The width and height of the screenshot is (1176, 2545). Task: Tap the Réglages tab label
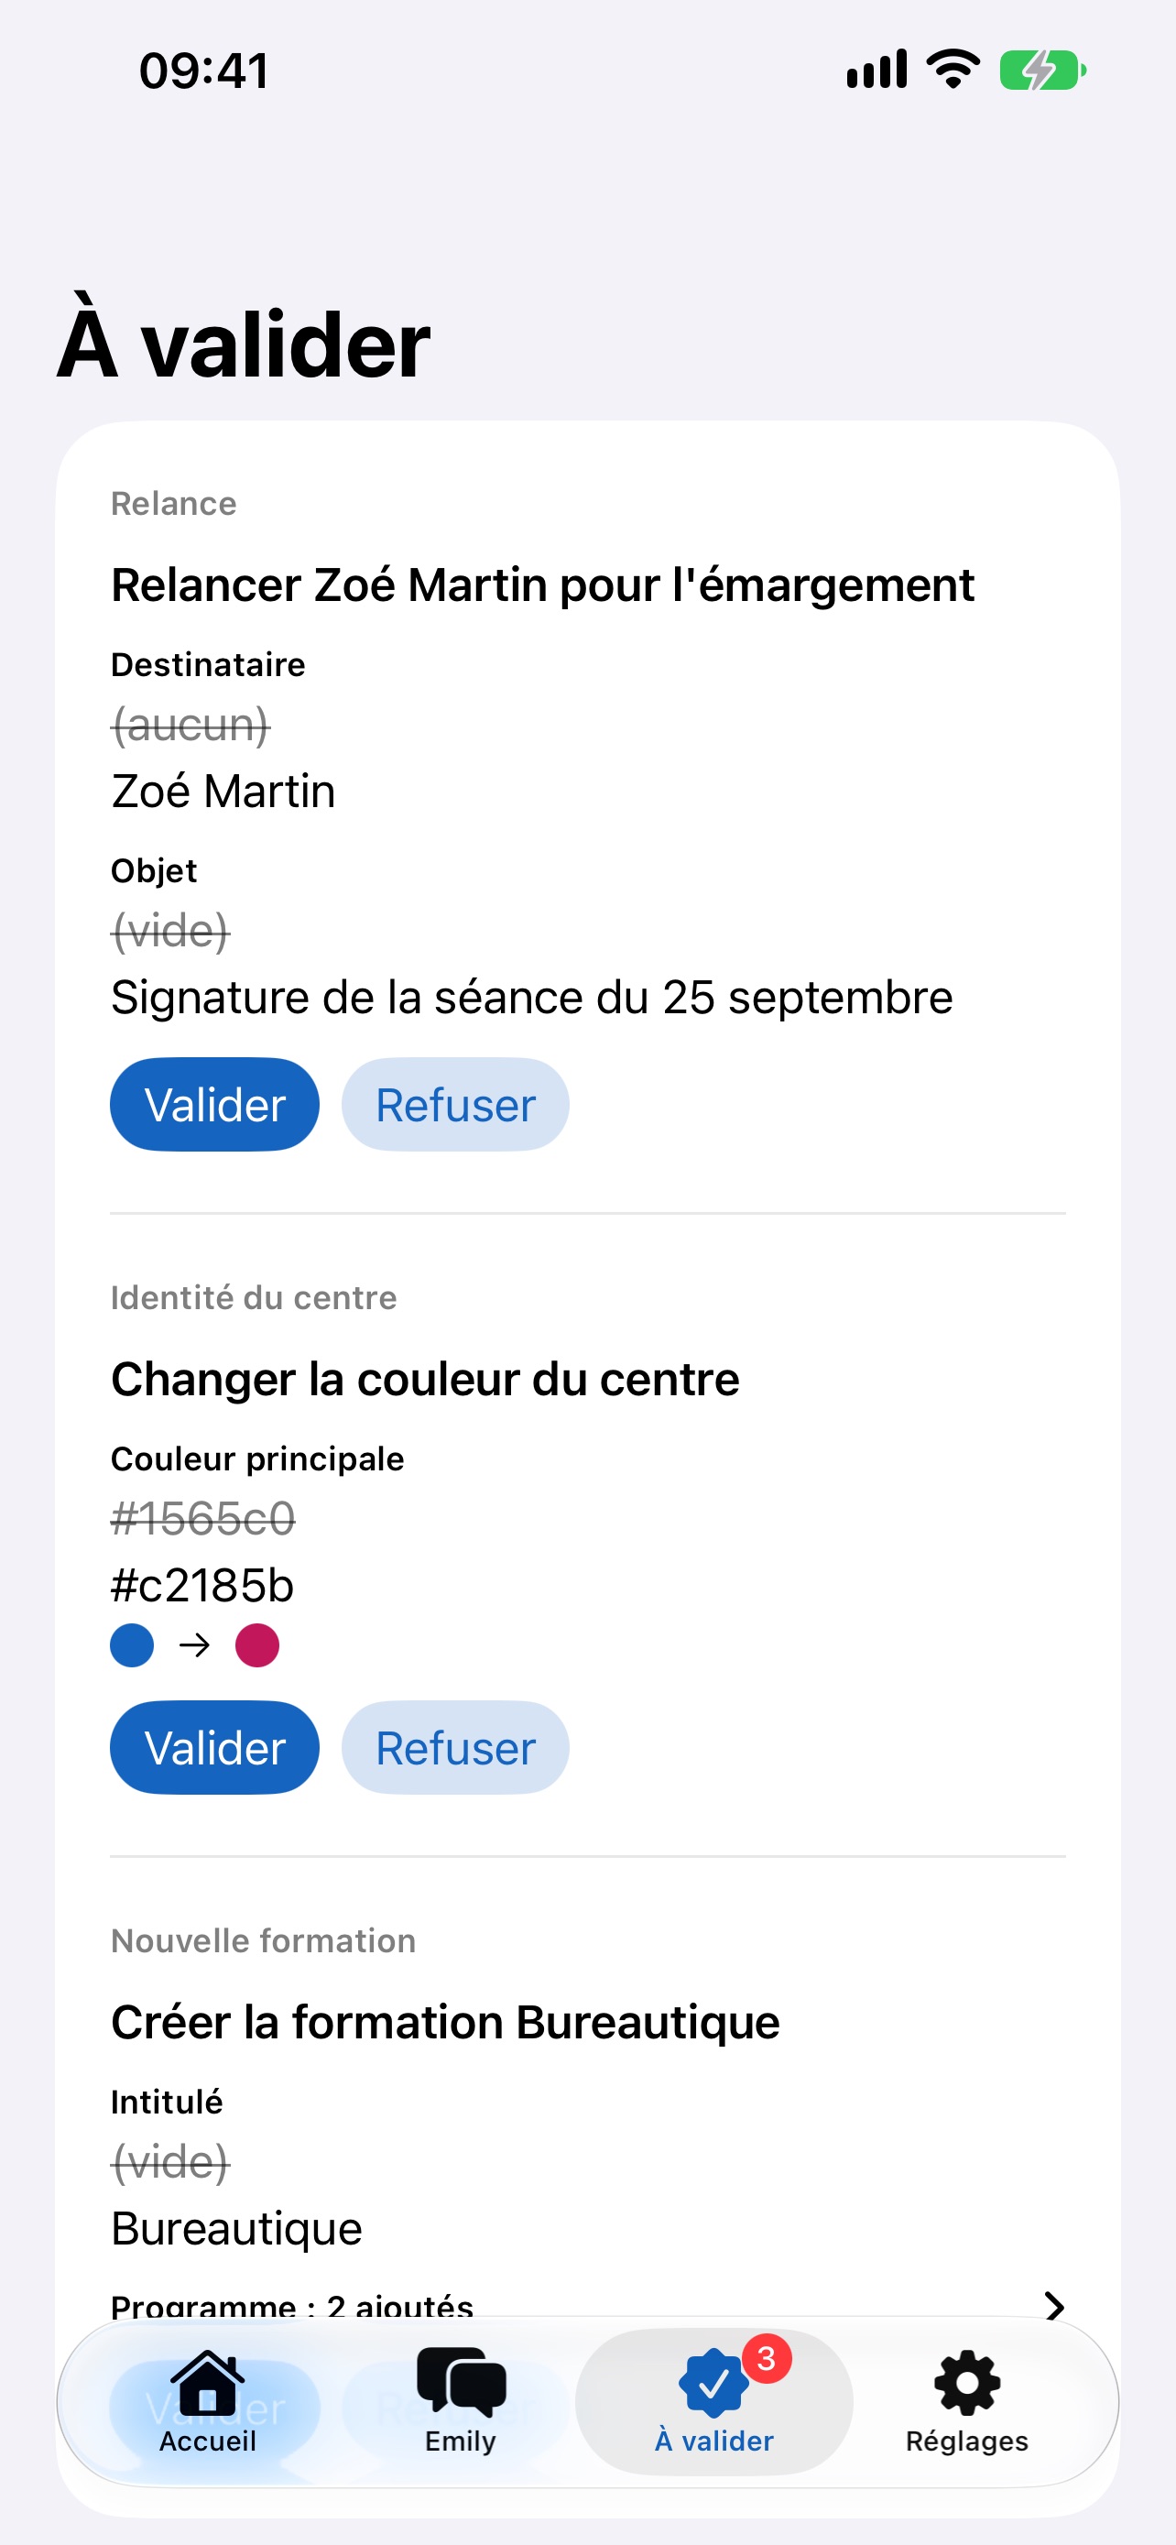966,2442
